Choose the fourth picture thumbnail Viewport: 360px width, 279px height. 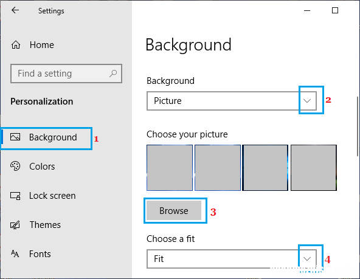[314, 168]
